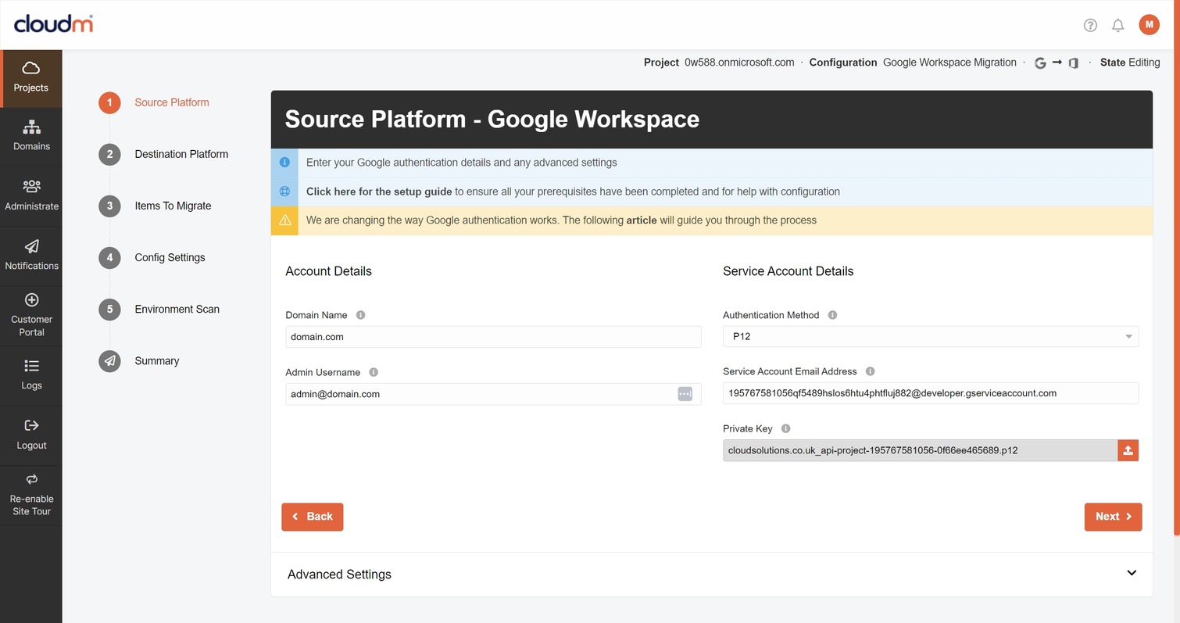Click the blue info icon in the banner
This screenshot has width=1180, height=623.
tap(284, 163)
